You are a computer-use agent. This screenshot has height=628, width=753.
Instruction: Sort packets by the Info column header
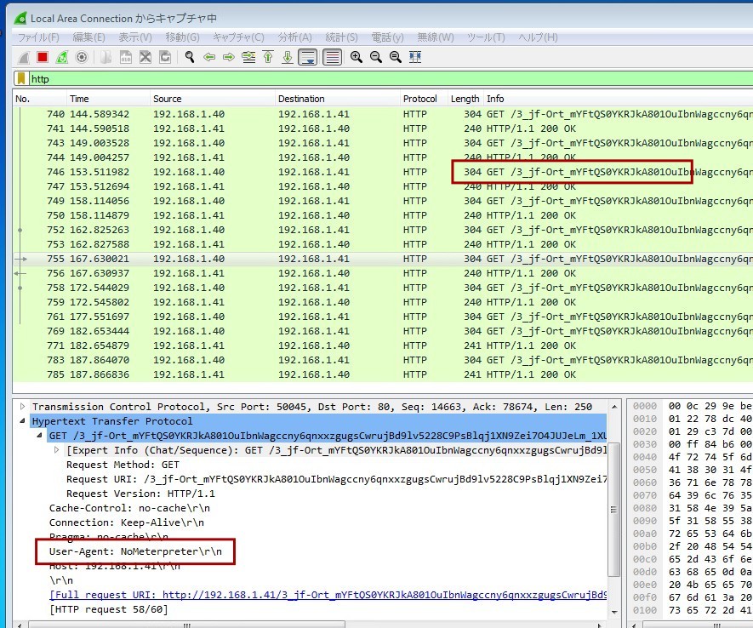pyautogui.click(x=618, y=99)
